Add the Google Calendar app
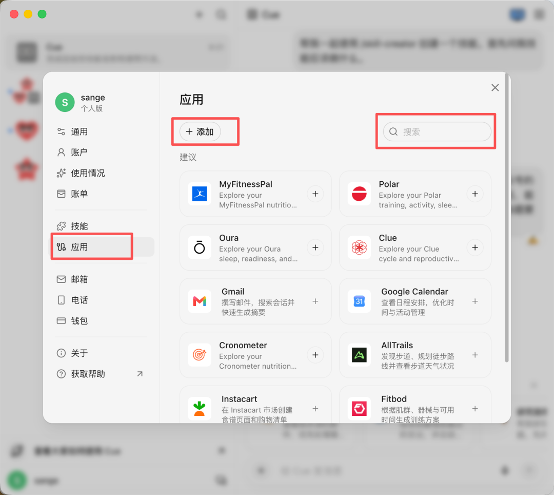Viewport: 554px width, 495px height. click(475, 301)
